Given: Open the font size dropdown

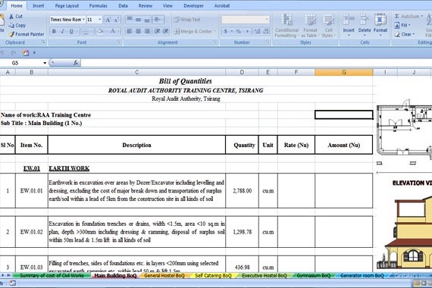Looking at the screenshot, I should (x=100, y=20).
